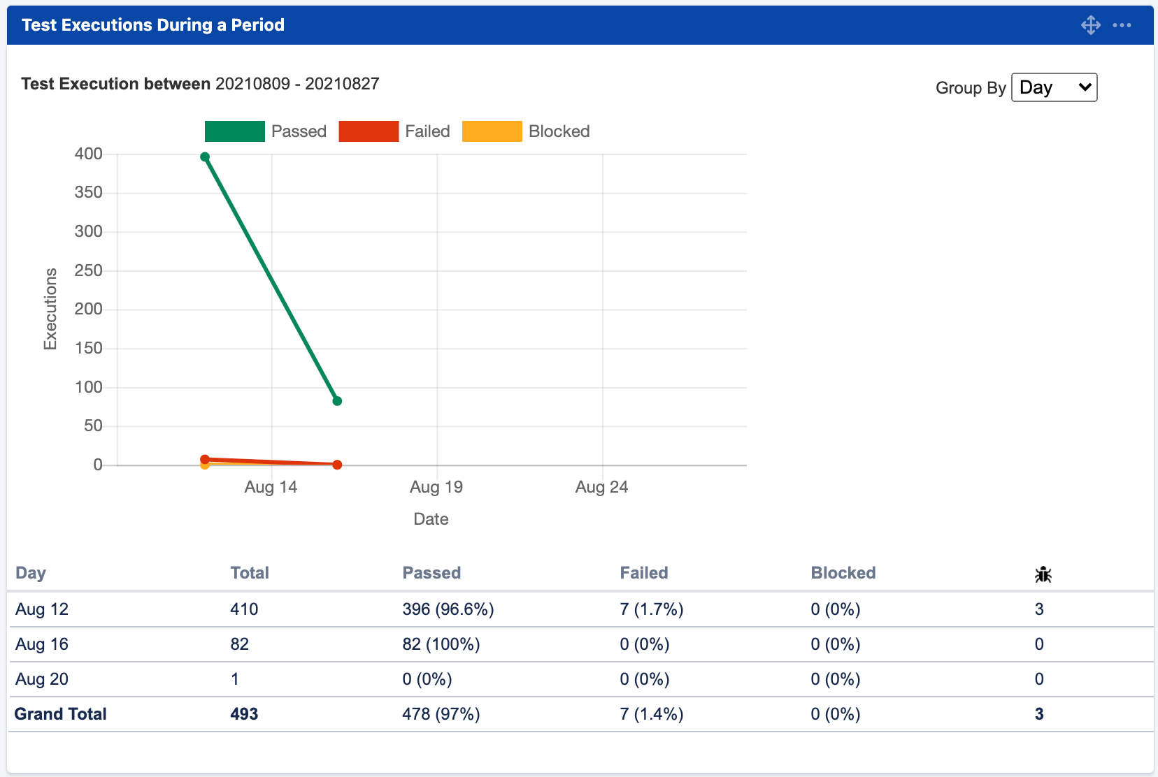Toggle the Blocked series orange legend swatch
This screenshot has height=777, width=1158.
click(492, 131)
